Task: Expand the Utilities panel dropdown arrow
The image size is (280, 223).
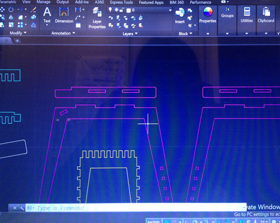Action: click(247, 34)
